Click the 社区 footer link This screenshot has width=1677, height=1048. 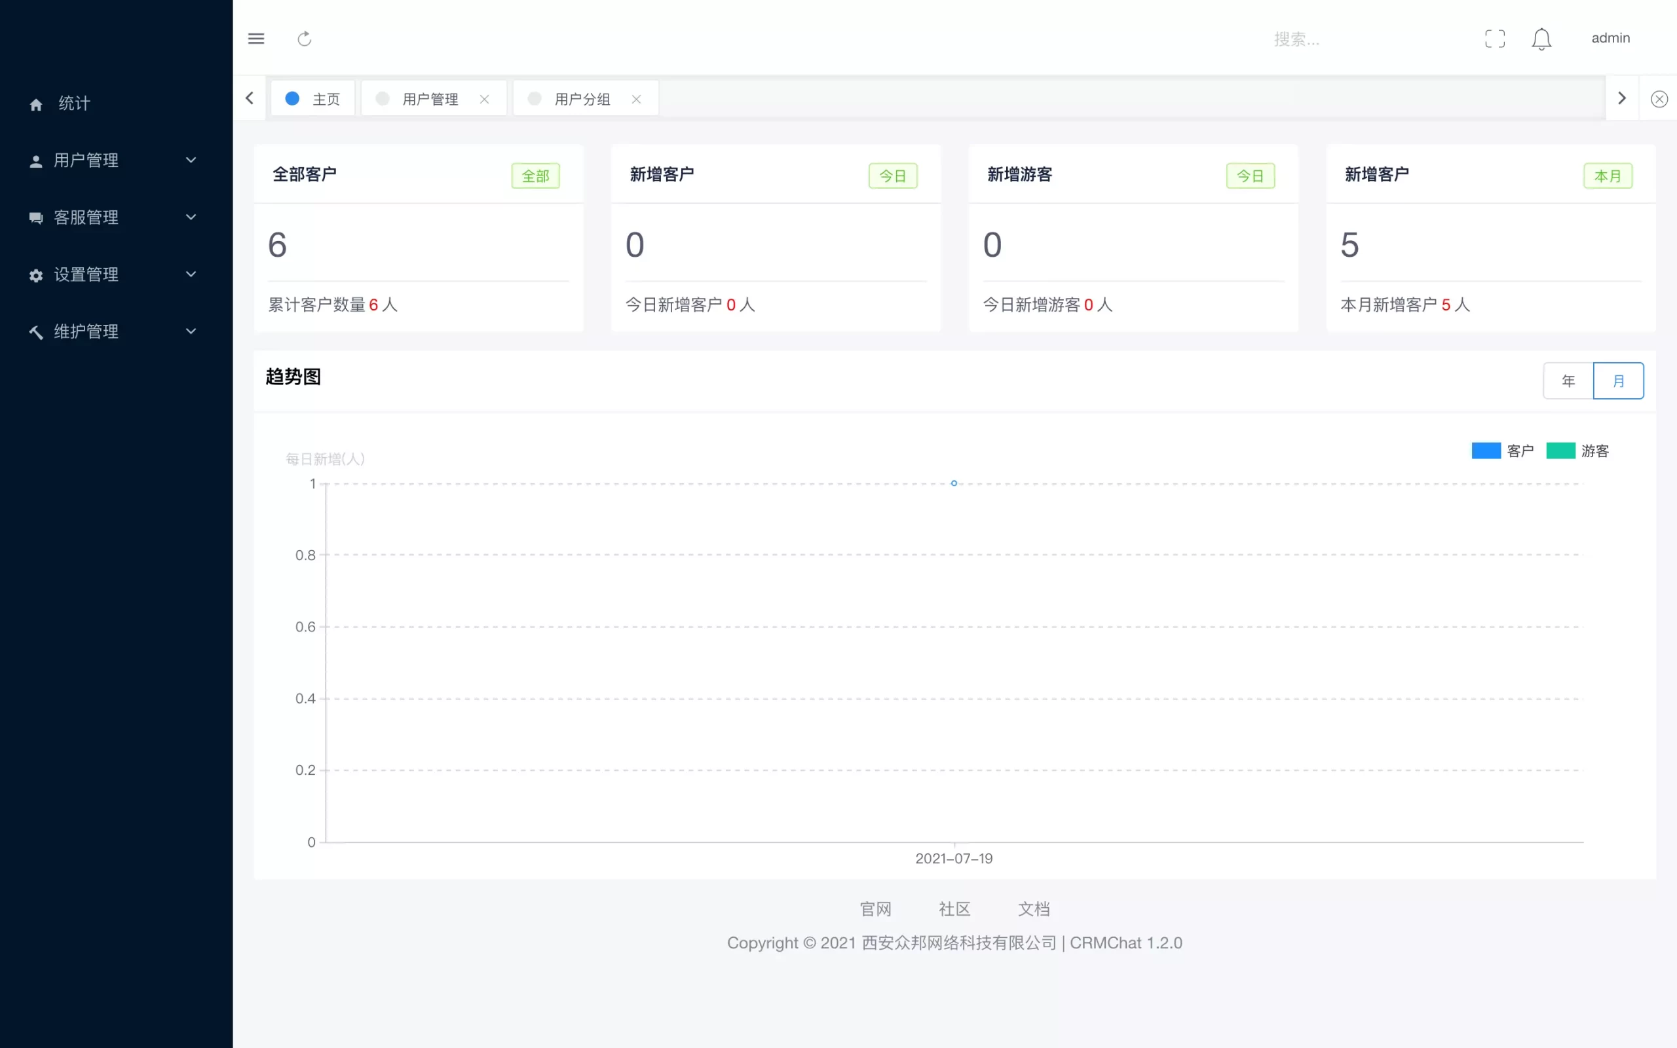pyautogui.click(x=954, y=908)
